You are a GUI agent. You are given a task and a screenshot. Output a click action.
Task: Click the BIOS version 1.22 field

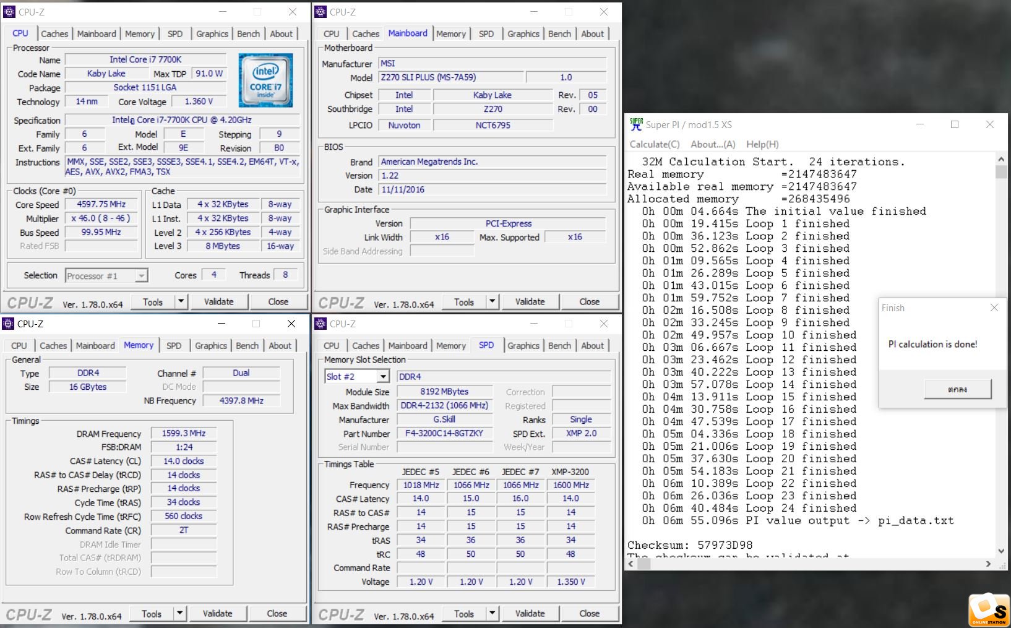[x=493, y=176]
